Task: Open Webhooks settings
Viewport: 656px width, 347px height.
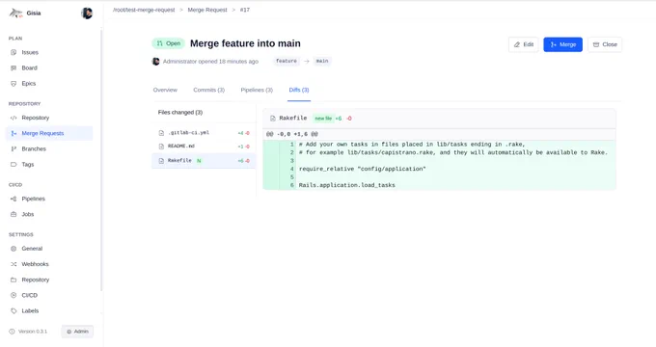Action: point(49,264)
